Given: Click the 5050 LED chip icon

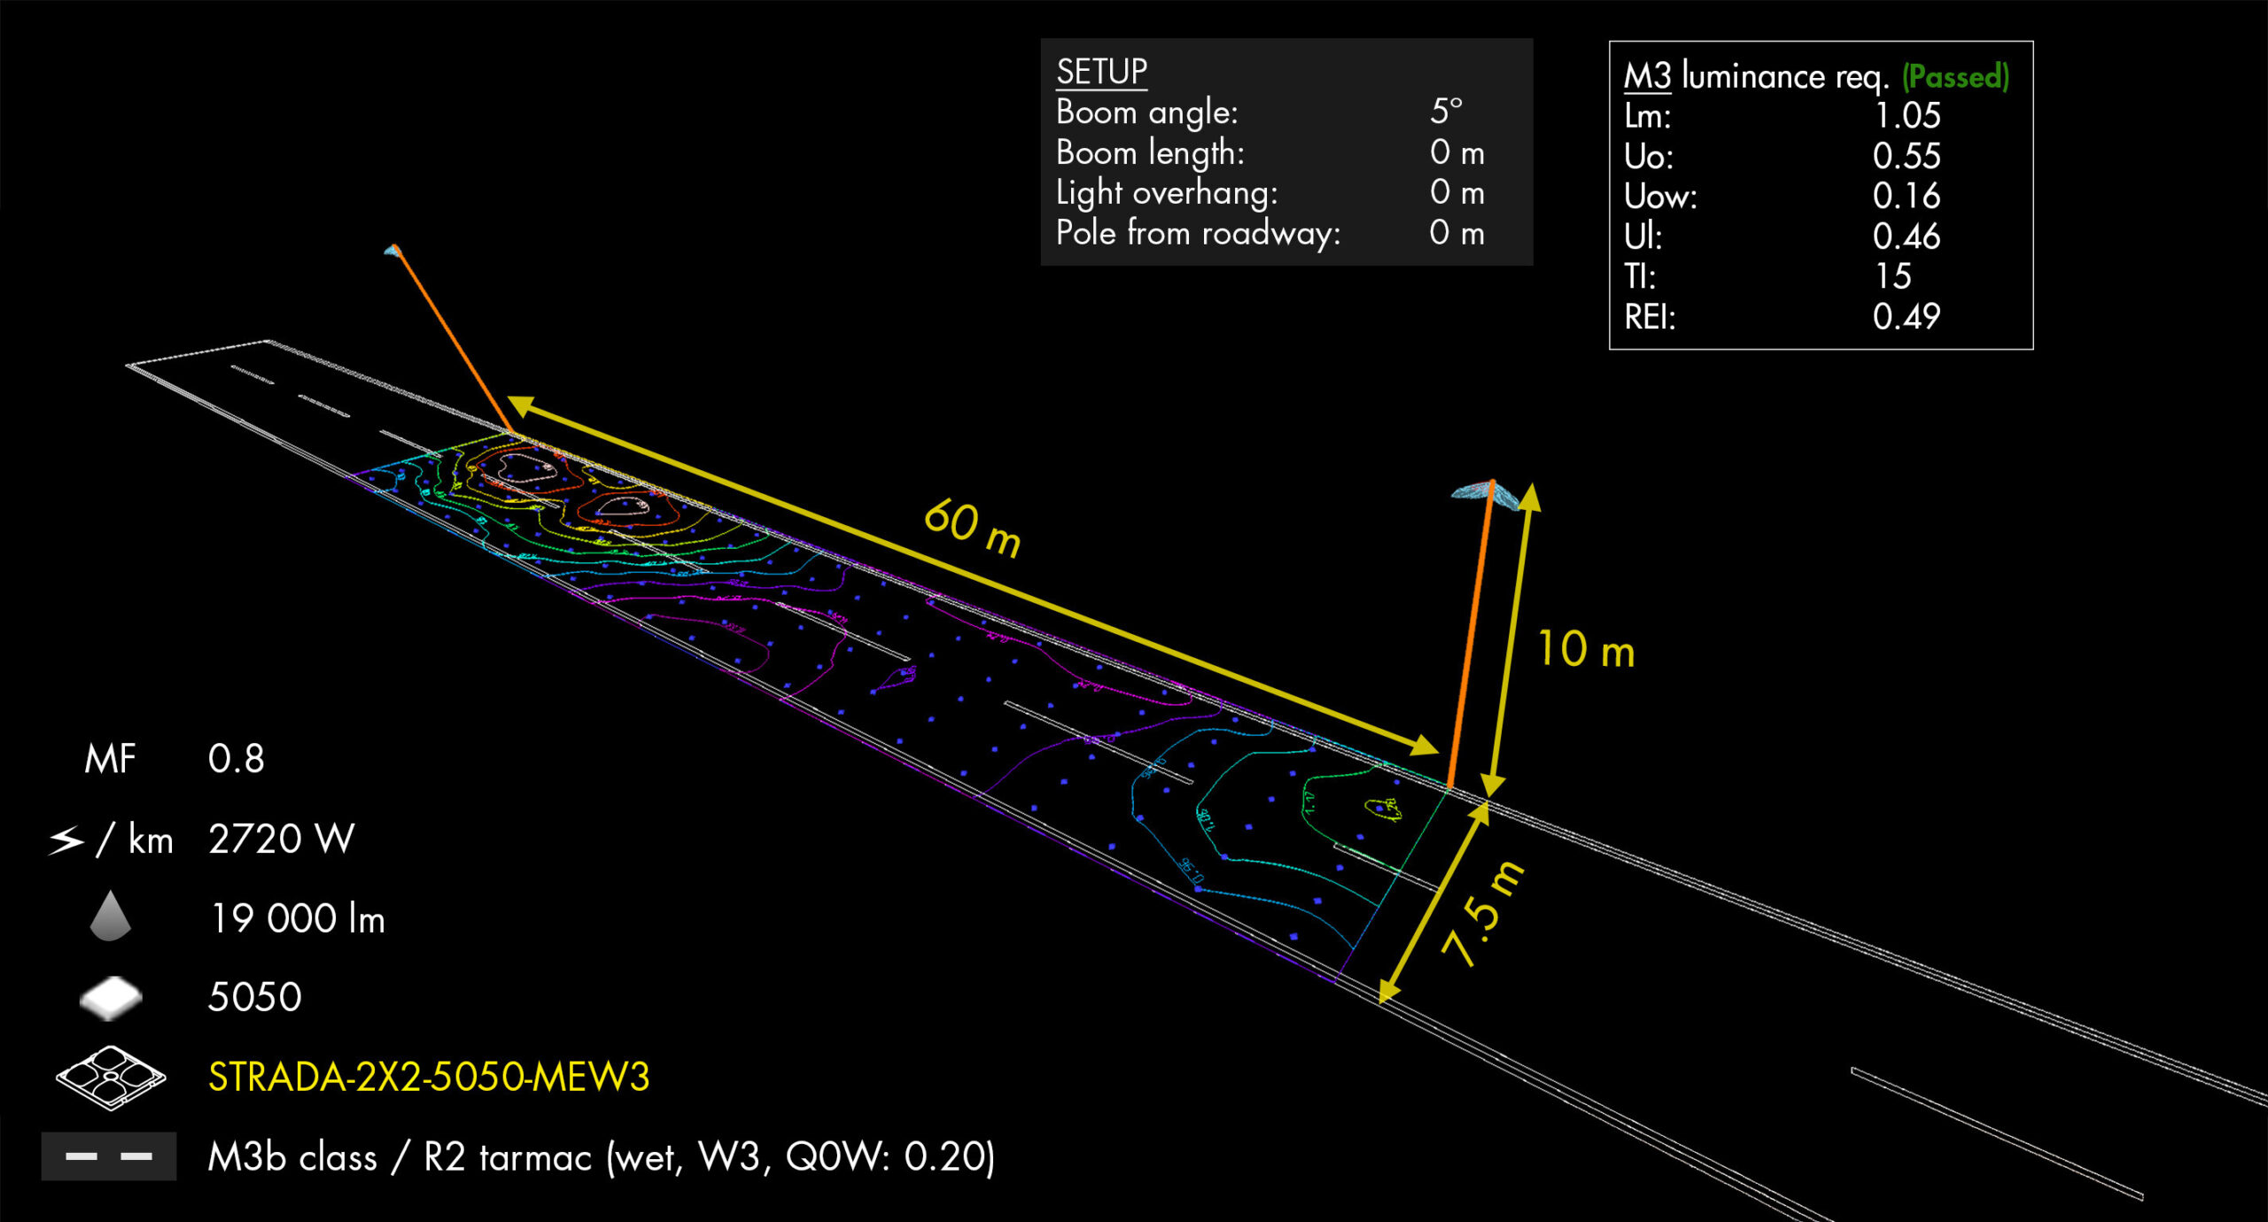Looking at the screenshot, I should (x=111, y=997).
